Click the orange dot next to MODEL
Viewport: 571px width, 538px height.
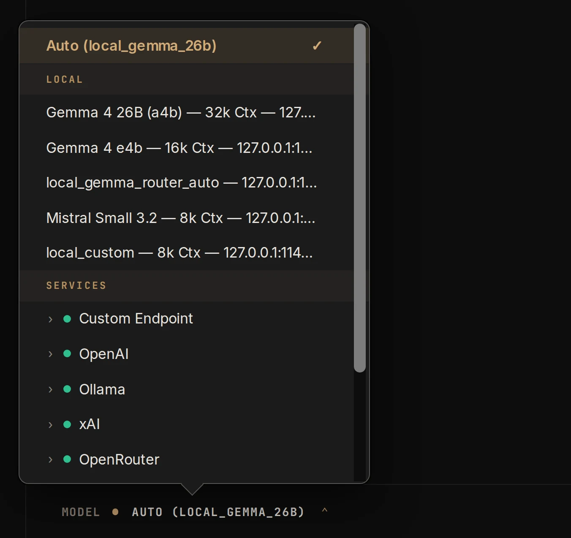tap(115, 512)
